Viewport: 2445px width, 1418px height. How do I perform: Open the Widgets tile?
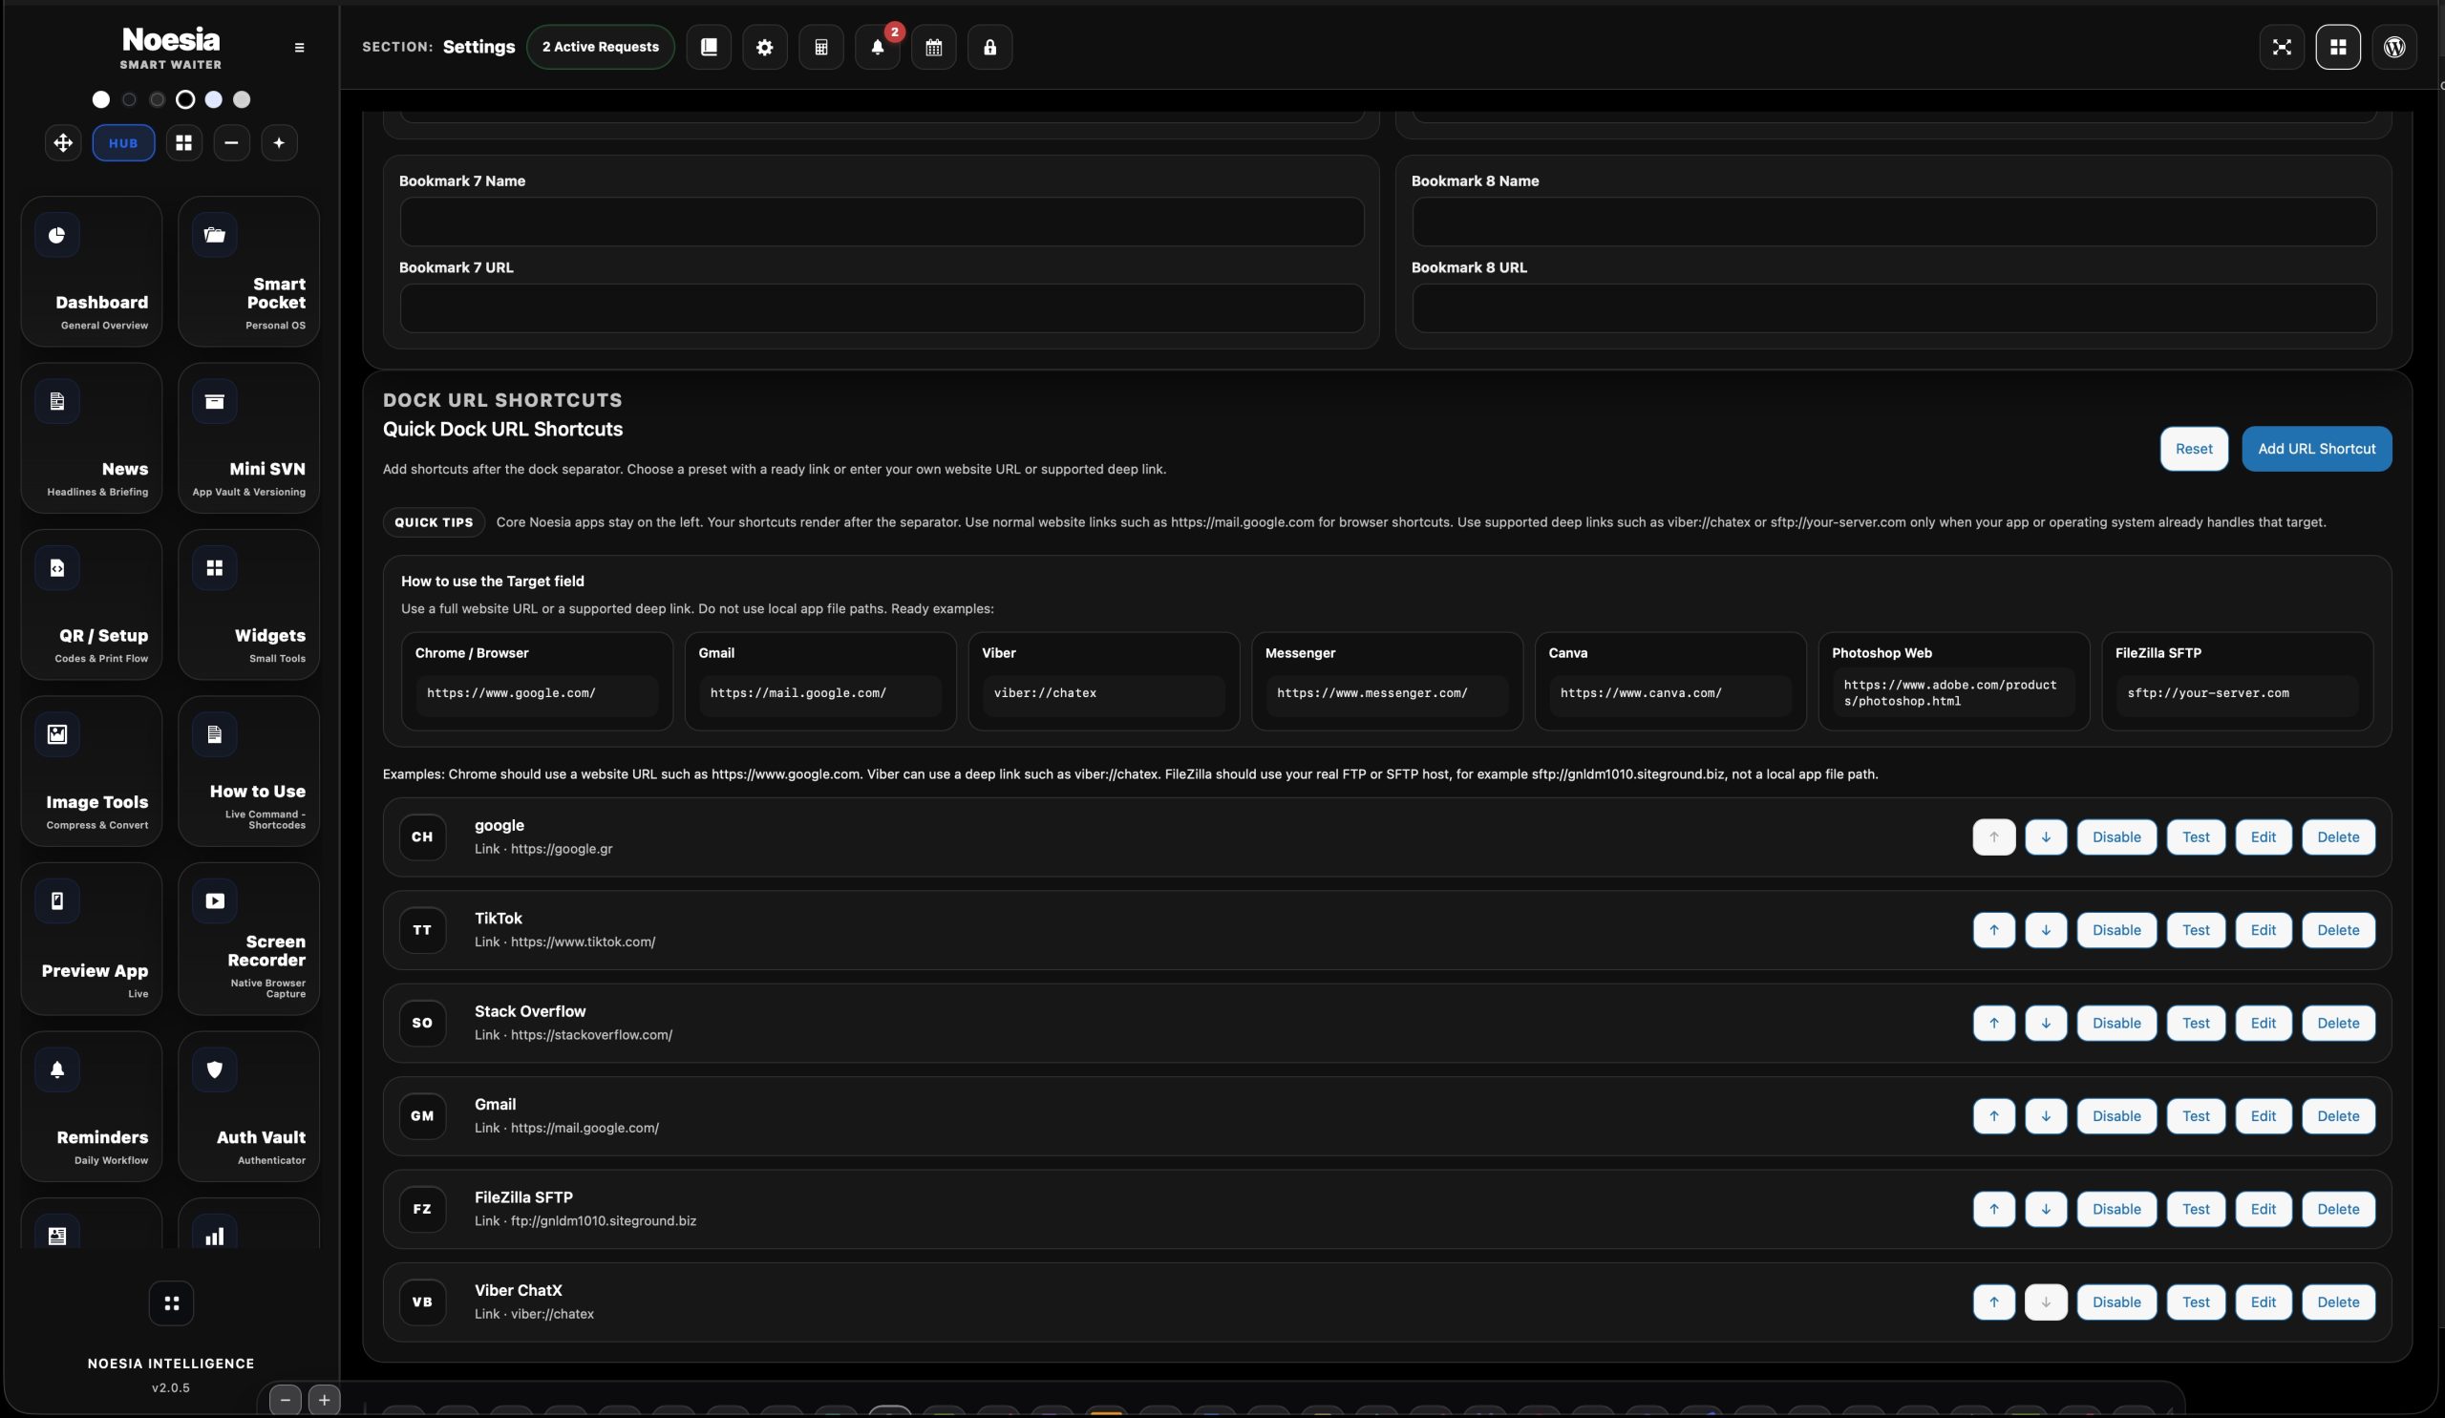[248, 604]
